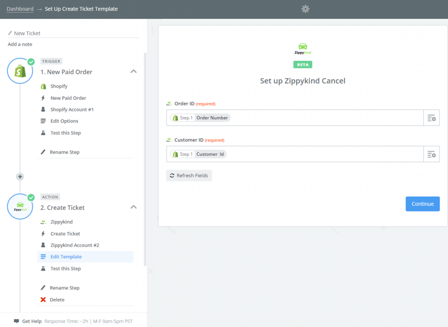The height and width of the screenshot is (327, 448).
Task: Click the Zippykind car logo in setup panel
Action: pos(303,49)
